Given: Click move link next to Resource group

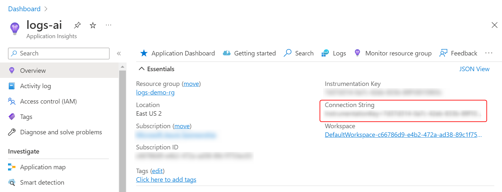Looking at the screenshot, I should pyautogui.click(x=191, y=84).
